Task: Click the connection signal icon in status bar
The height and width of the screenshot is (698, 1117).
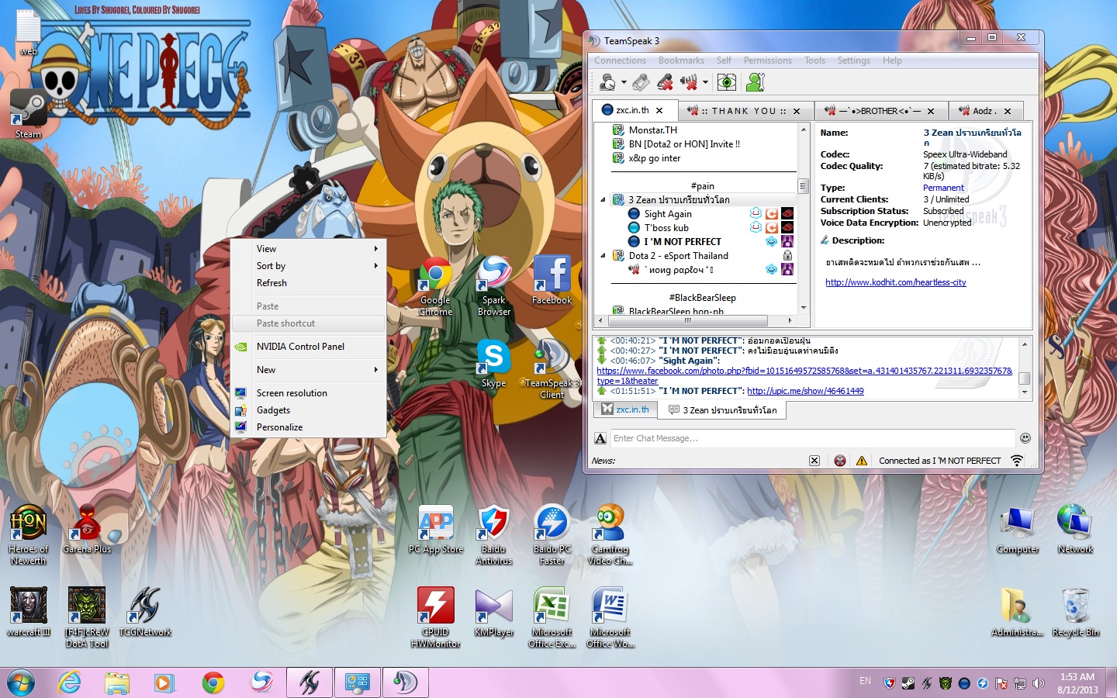Action: pyautogui.click(x=1017, y=461)
